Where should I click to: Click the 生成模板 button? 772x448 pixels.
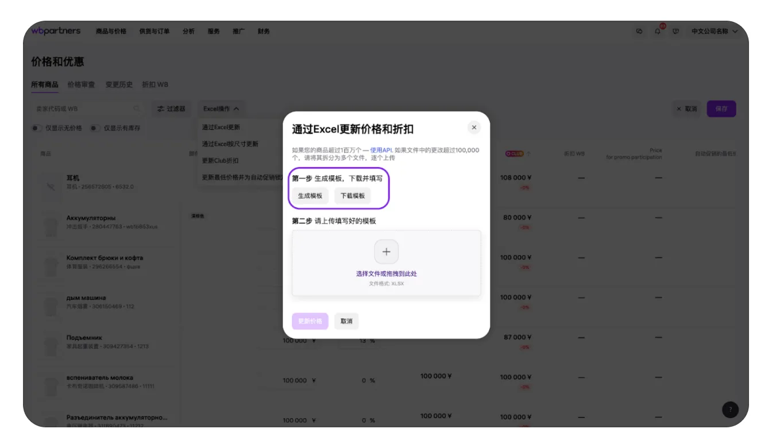coord(310,196)
